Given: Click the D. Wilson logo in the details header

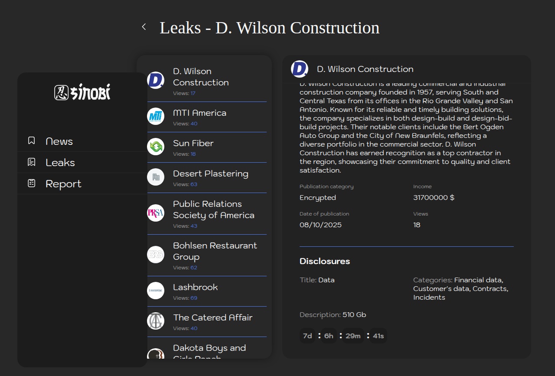Looking at the screenshot, I should [299, 69].
